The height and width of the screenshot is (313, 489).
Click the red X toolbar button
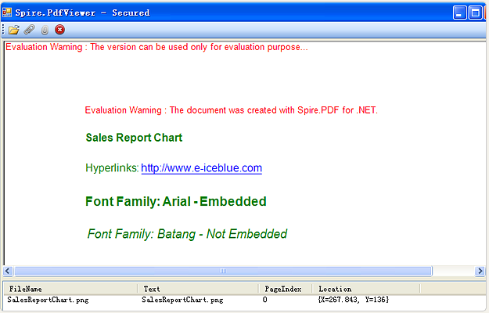(59, 29)
